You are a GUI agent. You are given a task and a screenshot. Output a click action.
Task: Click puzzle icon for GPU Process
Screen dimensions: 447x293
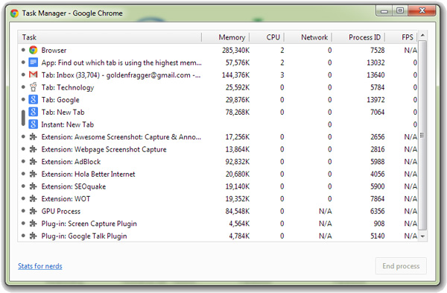tap(33, 211)
